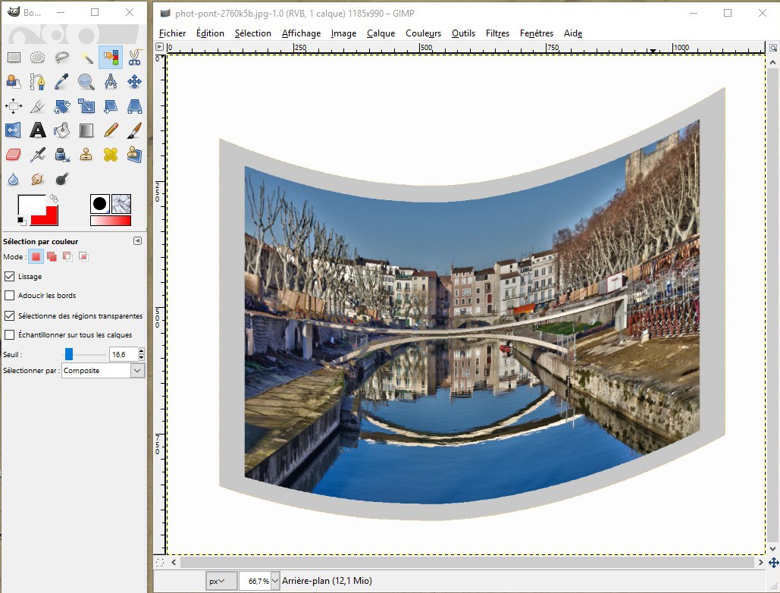
Task: Open the tool options panel menu arrow
Action: pyautogui.click(x=138, y=241)
